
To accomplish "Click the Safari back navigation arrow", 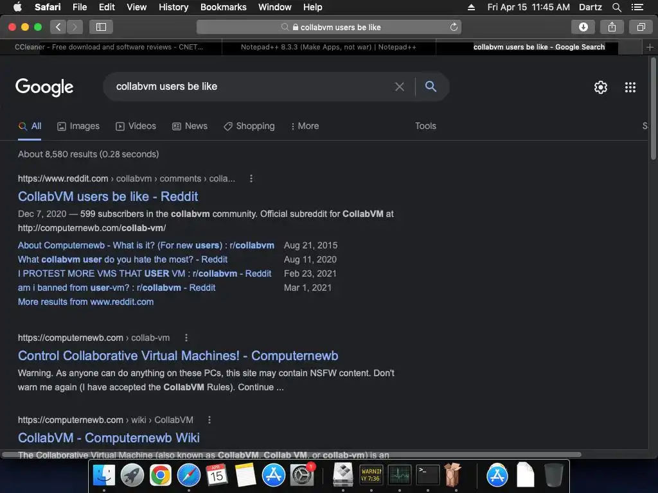I will (x=58, y=27).
